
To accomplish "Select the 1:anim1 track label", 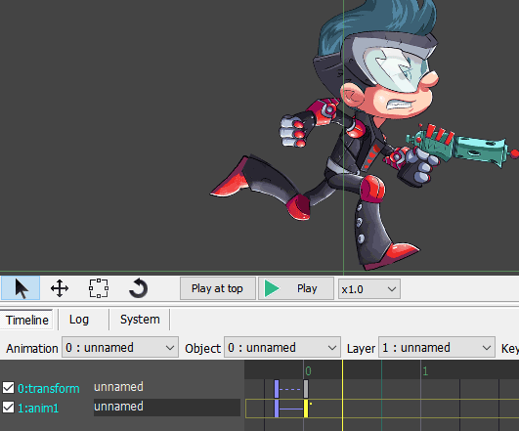I will (38, 408).
